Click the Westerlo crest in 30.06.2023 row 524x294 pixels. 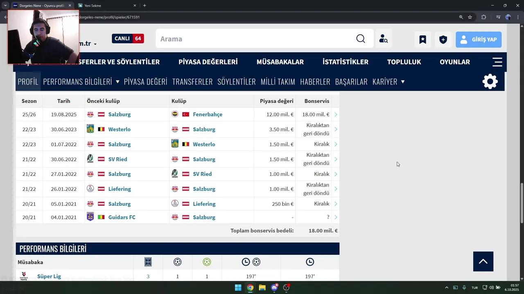(x=90, y=129)
